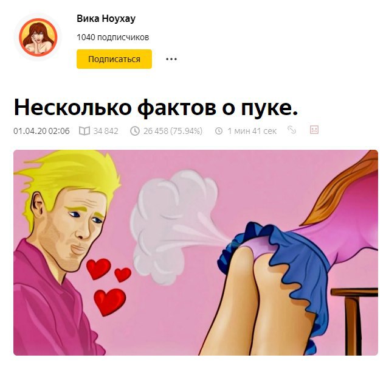The height and width of the screenshot is (369, 386).
Task: Open the article cover illustration
Action: tap(196, 253)
